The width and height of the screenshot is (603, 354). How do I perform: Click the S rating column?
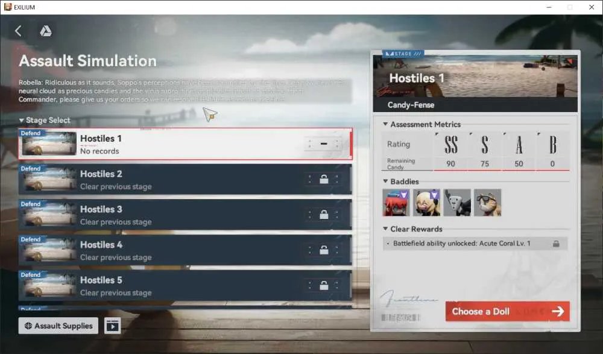[x=485, y=151]
